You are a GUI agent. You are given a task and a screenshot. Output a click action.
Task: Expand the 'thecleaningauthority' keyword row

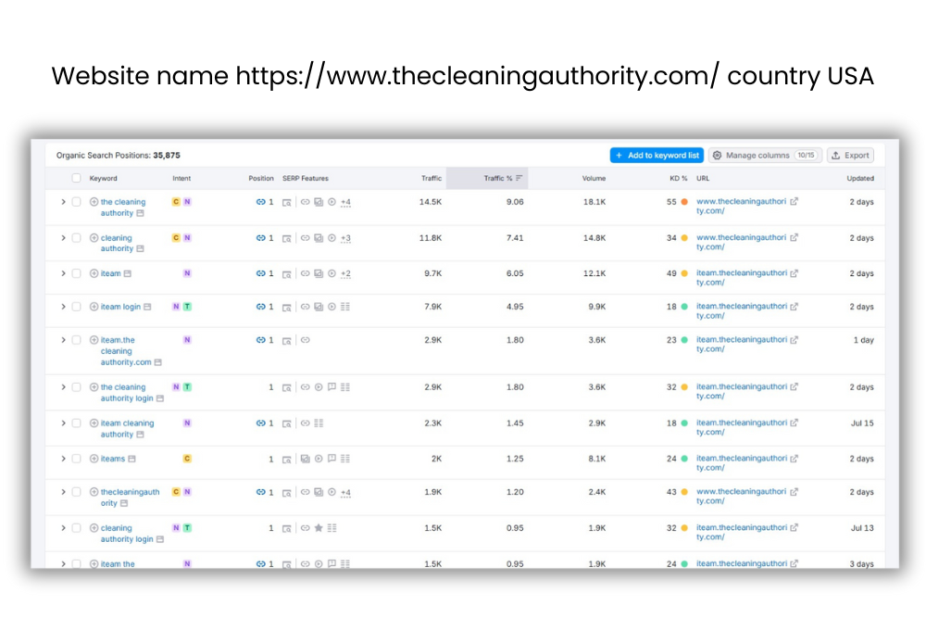pyautogui.click(x=63, y=492)
